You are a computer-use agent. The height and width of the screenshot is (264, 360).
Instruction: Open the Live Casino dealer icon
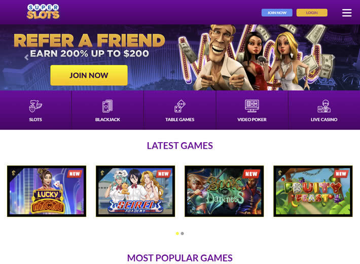coord(324,106)
